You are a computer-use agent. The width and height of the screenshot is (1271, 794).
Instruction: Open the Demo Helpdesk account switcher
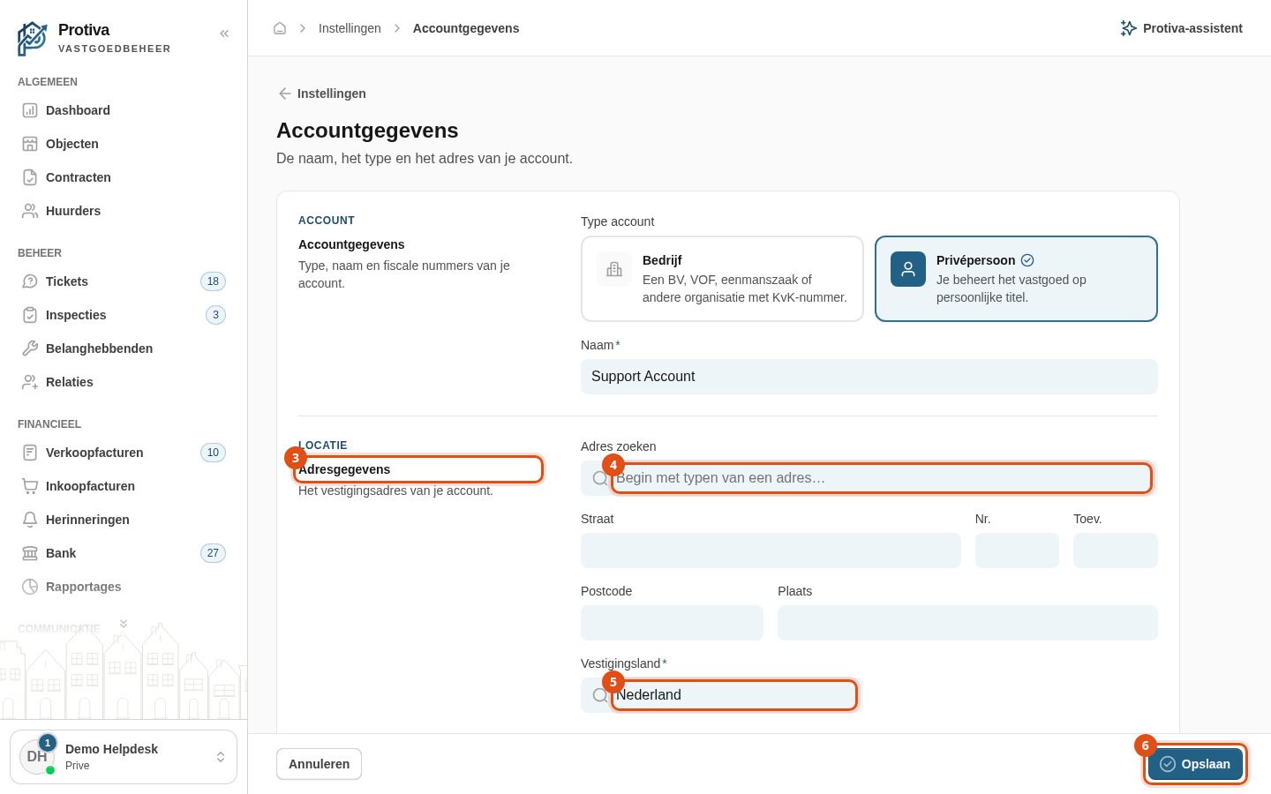124,757
